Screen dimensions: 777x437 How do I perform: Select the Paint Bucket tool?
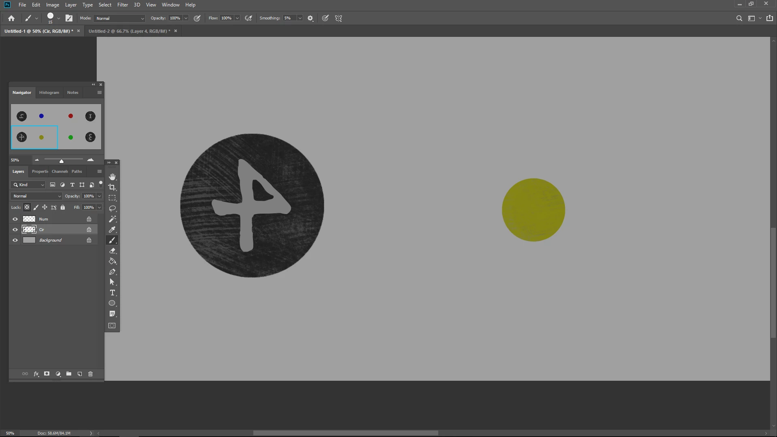tap(113, 261)
